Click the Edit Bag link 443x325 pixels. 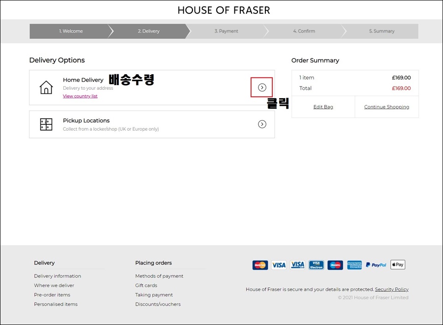click(x=323, y=107)
